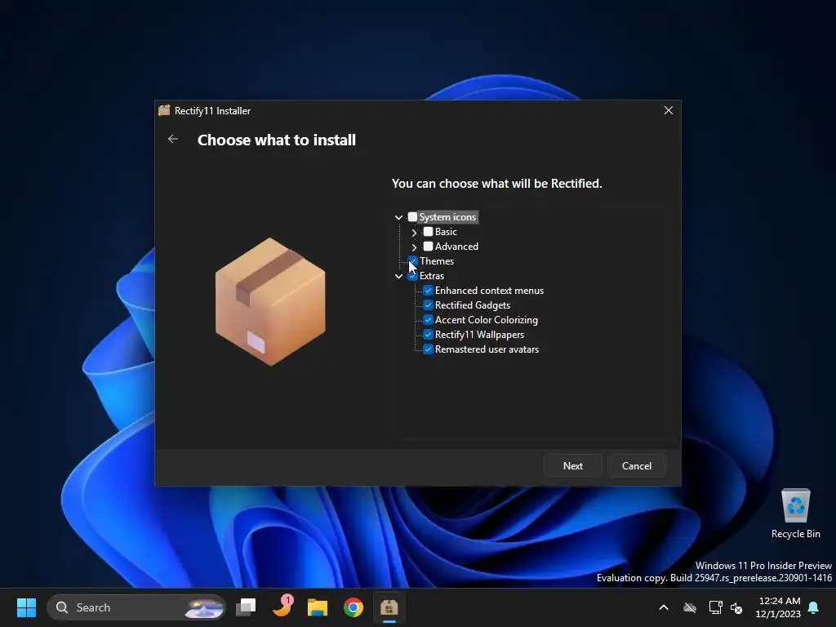Select Accent Color Colorizing label

click(x=487, y=320)
